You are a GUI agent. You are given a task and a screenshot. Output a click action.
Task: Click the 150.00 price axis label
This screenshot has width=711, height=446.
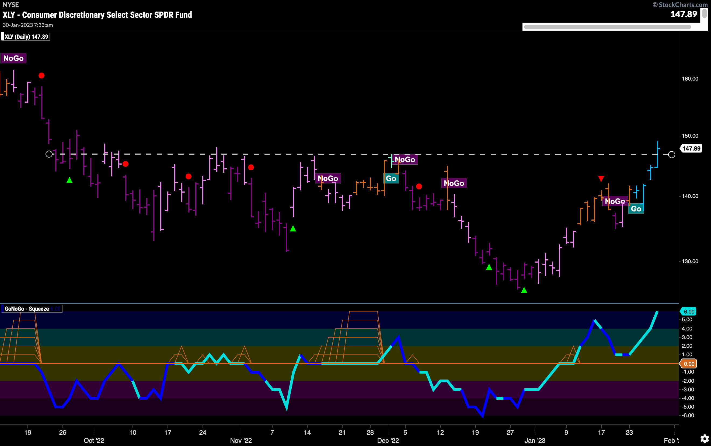690,136
